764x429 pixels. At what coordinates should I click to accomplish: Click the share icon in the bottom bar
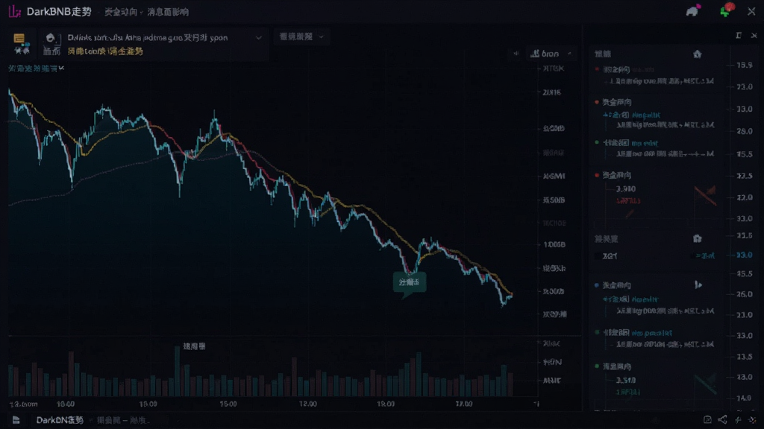pos(722,419)
